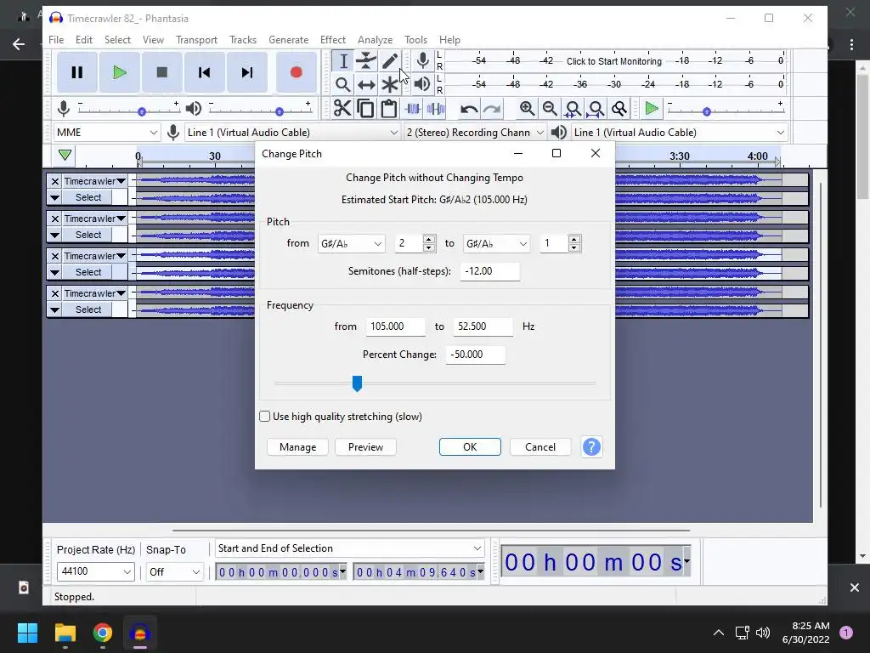Open the Generate menu
The image size is (870, 653).
tap(289, 40)
